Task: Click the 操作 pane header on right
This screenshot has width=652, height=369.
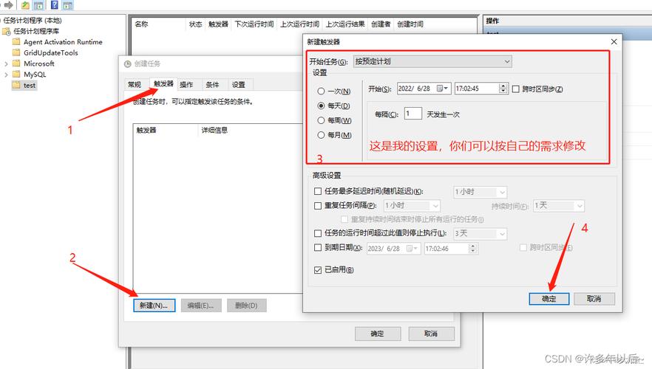Action: tap(493, 21)
